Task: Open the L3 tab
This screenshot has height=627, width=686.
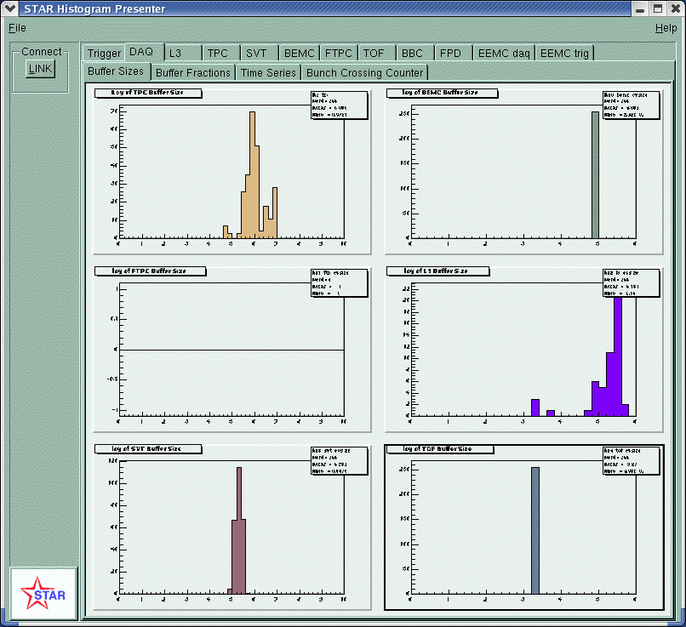Action: [183, 53]
